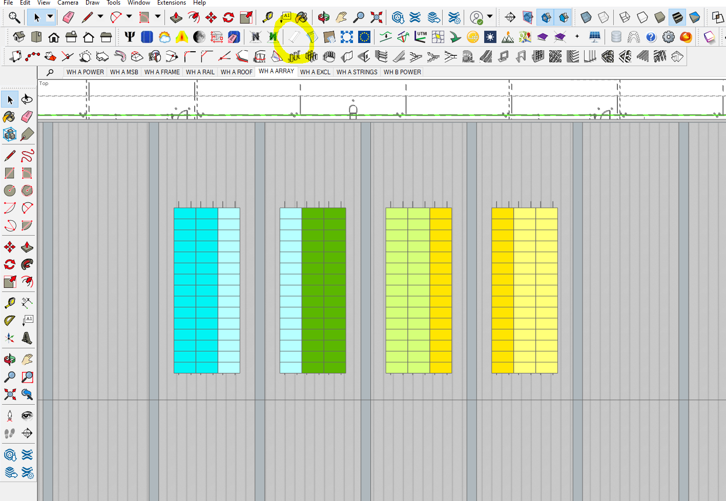Click the Skelion settings gear icon
The height and width of the screenshot is (501, 726).
click(x=669, y=37)
